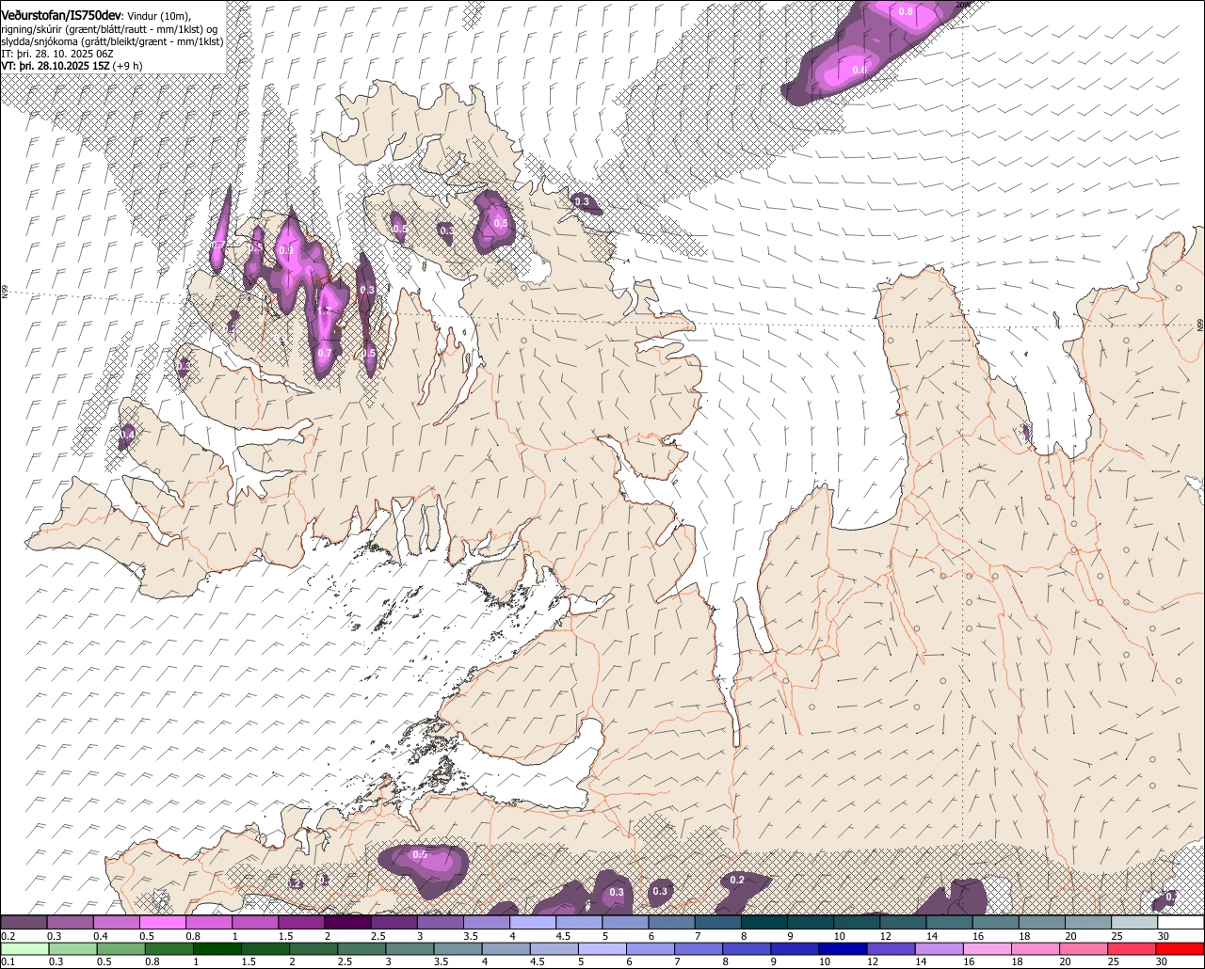Pick the palest green rain-scale swatch labelled 0.1
Image resolution: width=1205 pixels, height=969 pixels.
(24, 949)
